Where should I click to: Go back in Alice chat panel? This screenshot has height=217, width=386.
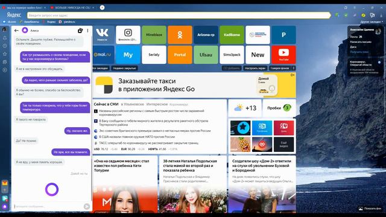pos(16,31)
